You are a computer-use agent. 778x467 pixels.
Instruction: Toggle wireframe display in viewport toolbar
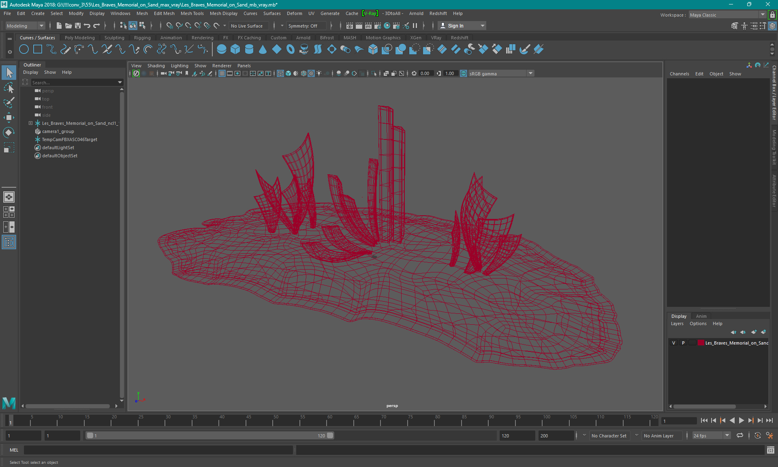(x=280, y=73)
